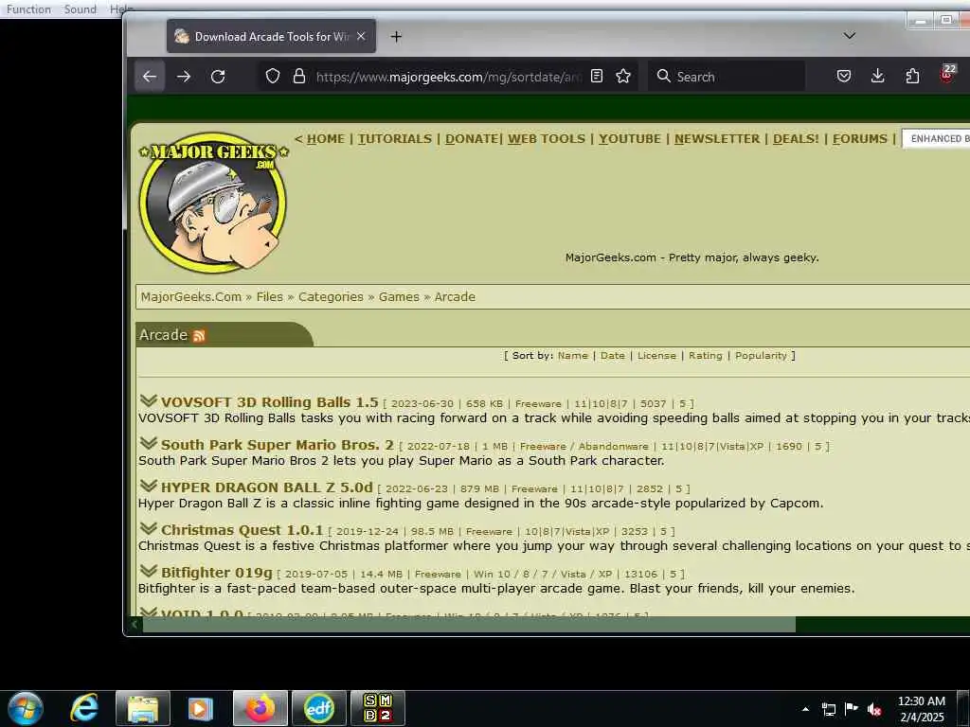Click the arrow icon beside South Park Super Mario Bros
Screen dimensions: 970x727
tap(149, 443)
